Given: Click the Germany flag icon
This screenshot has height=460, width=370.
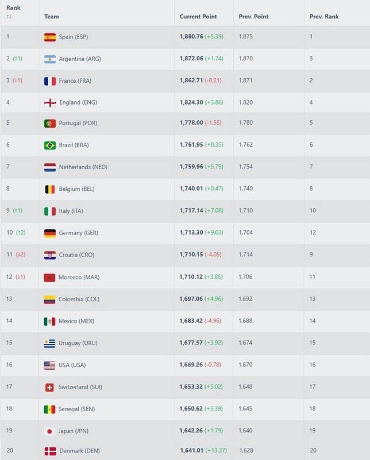Looking at the screenshot, I should [49, 233].
